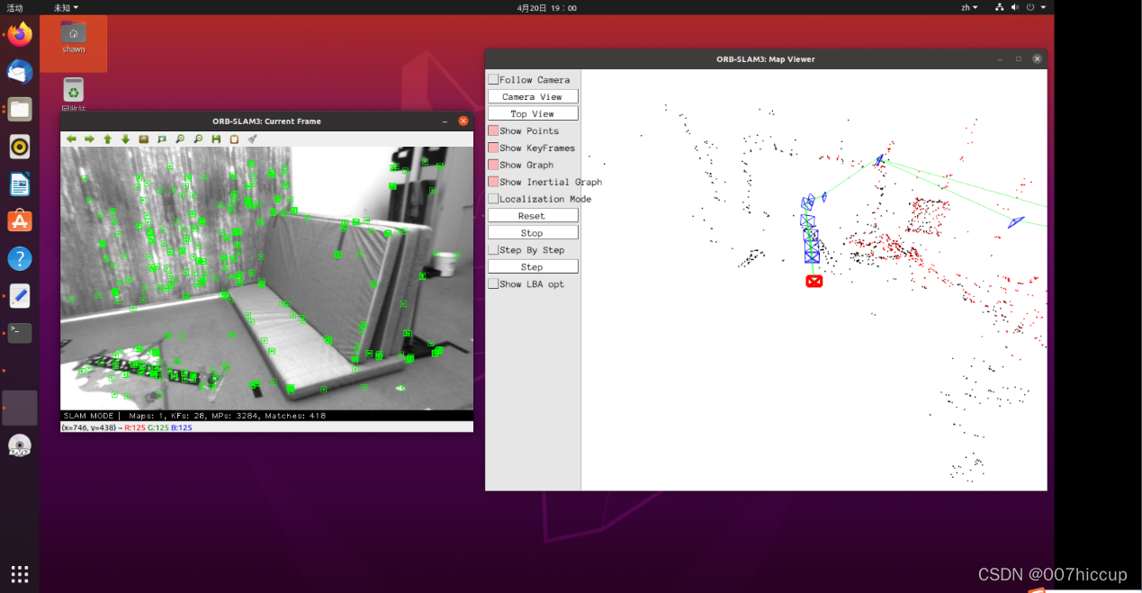Pan image down in Current Frame toolbar
Image resolution: width=1142 pixels, height=593 pixels.
coord(125,139)
